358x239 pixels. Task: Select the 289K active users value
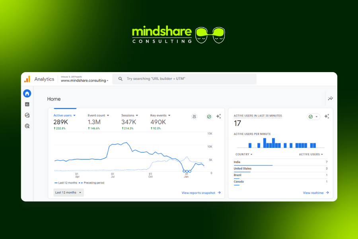coord(61,122)
